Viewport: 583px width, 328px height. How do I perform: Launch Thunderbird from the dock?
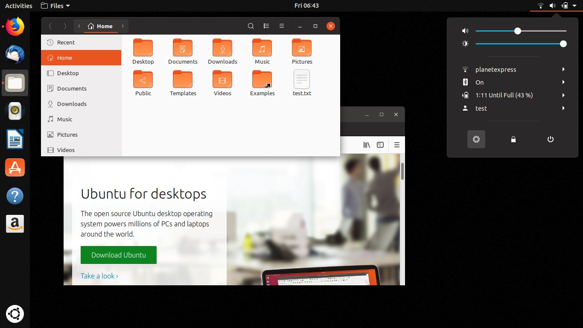pos(15,55)
